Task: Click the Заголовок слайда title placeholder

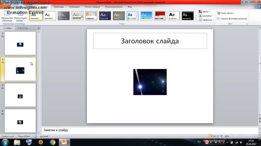Action: (150, 41)
